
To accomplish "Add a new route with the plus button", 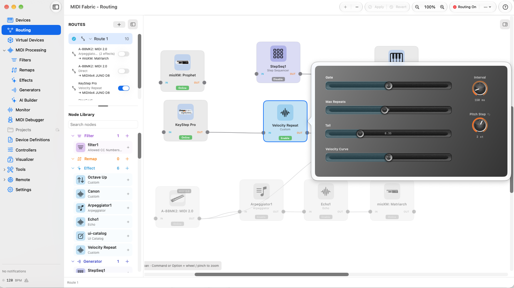I will (x=119, y=24).
